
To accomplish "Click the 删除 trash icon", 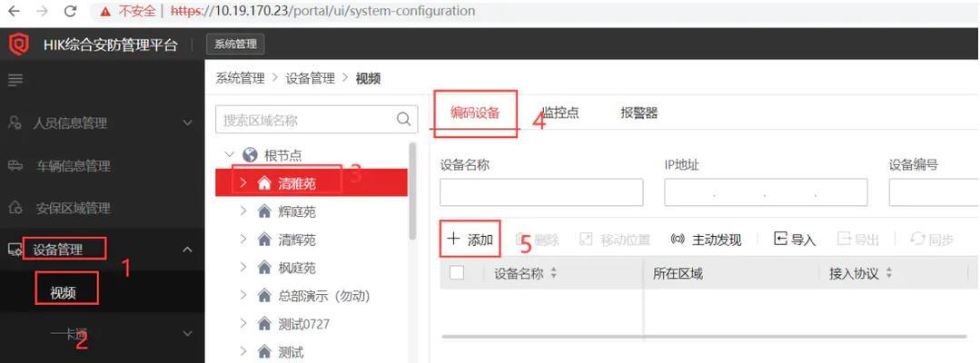I will tap(521, 240).
